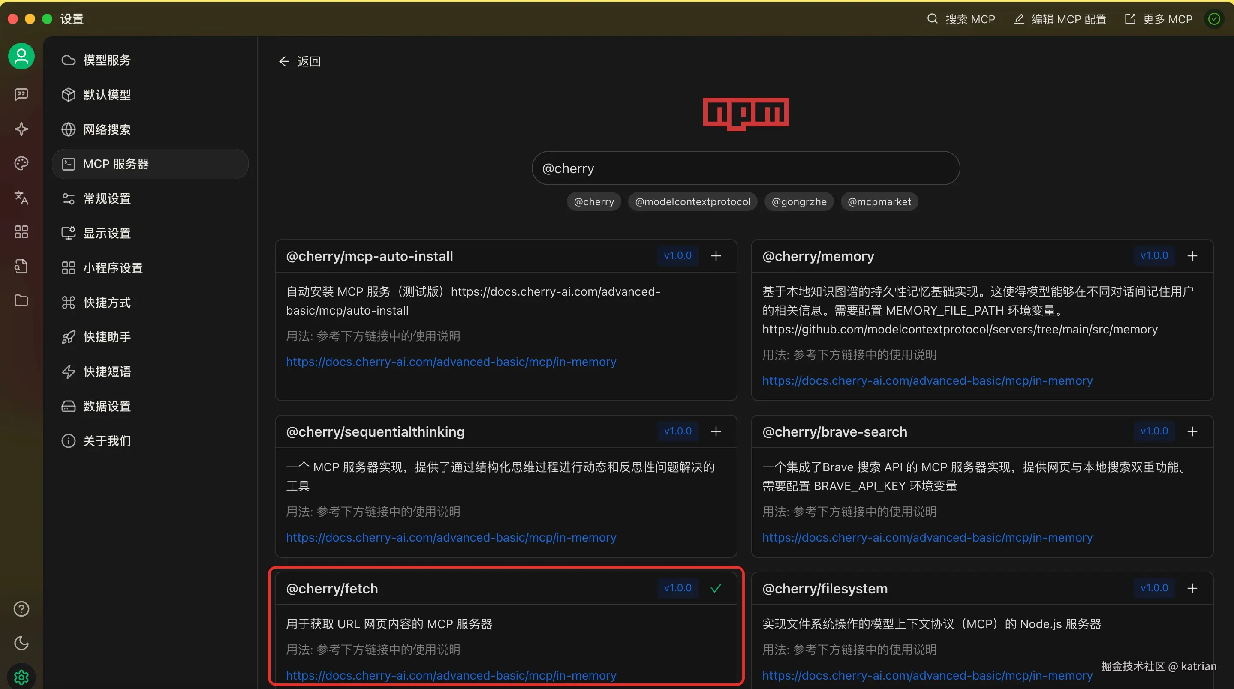Open the files folder sidebar icon
The width and height of the screenshot is (1234, 689).
coord(21,300)
